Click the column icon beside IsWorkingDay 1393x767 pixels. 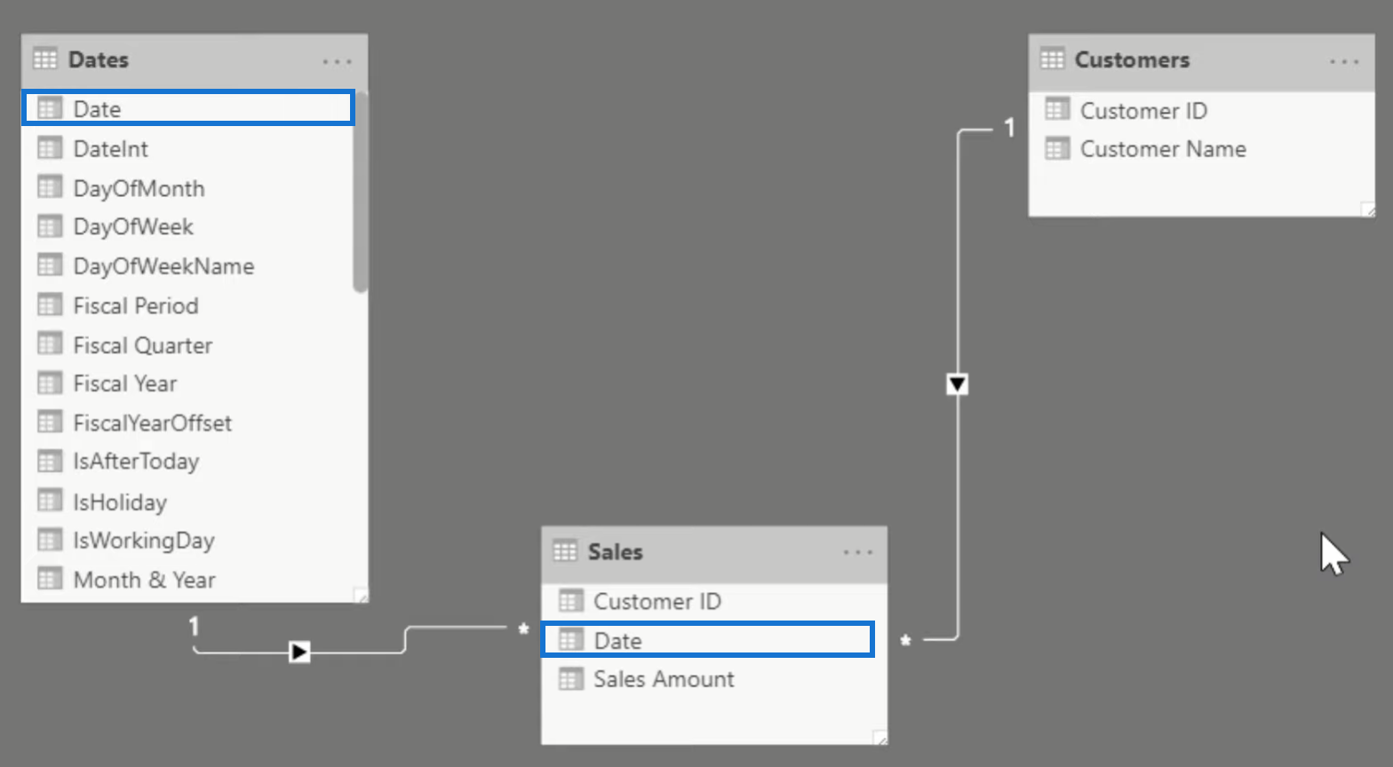tap(50, 540)
